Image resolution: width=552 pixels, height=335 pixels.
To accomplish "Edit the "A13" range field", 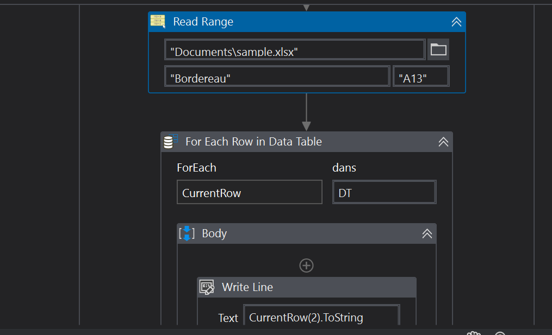I will [x=421, y=76].
